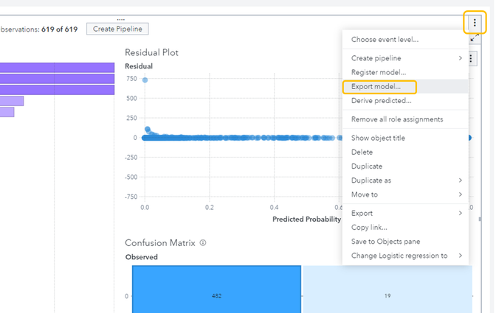Screen dimensions: 496x313
Task: Open the object's three-dot options menu
Action: click(475, 22)
